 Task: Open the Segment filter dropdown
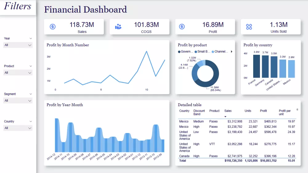[18, 101]
